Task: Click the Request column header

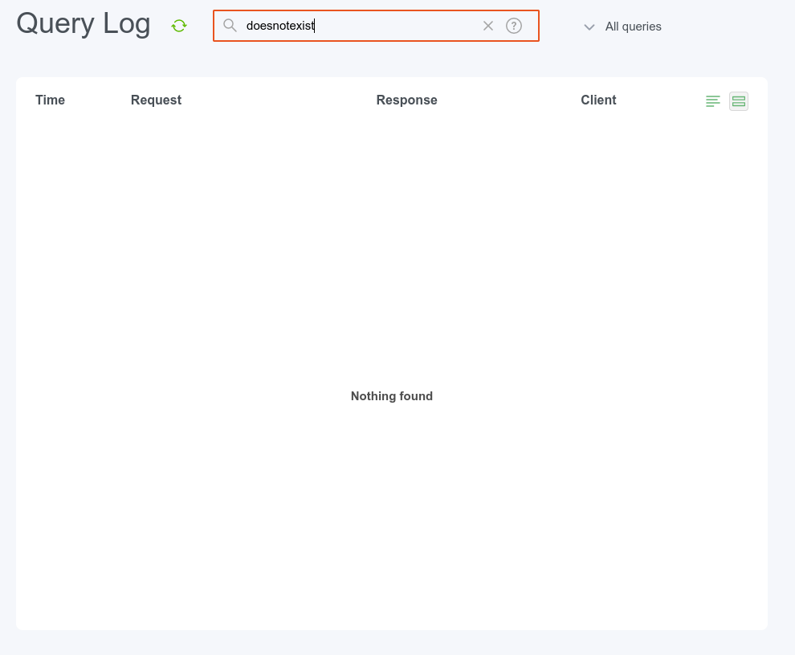Action: pyautogui.click(x=156, y=100)
